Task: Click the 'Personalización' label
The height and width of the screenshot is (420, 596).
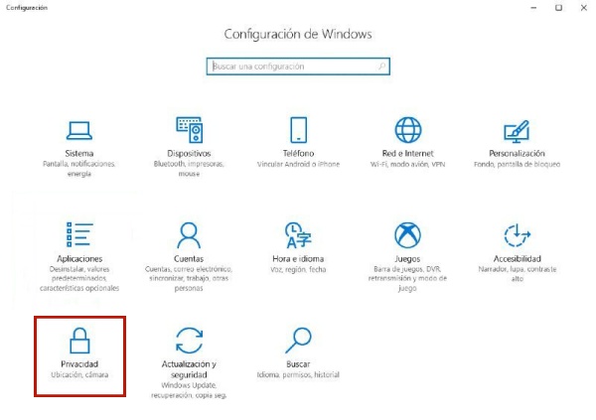Action: pyautogui.click(x=517, y=154)
